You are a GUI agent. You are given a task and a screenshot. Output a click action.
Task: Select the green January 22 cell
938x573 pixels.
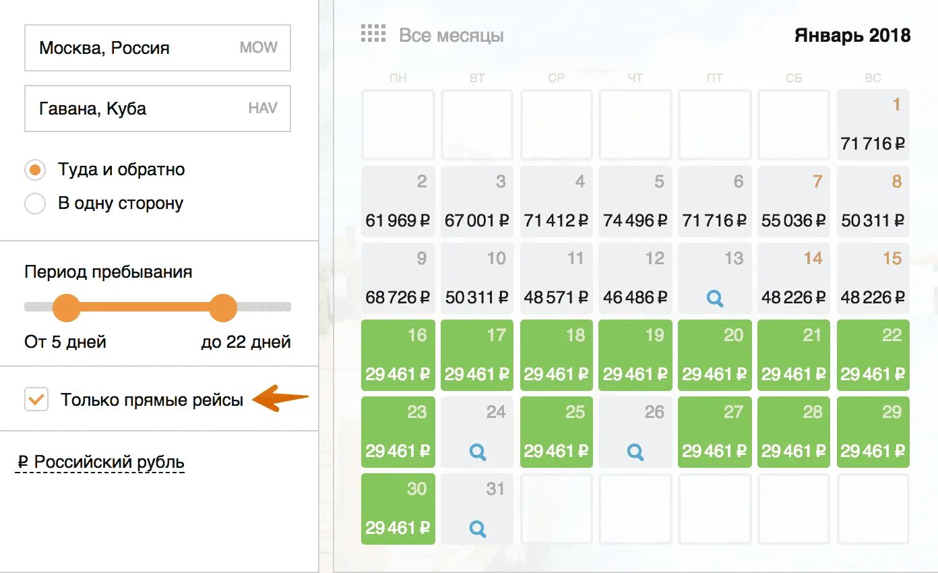coord(873,355)
